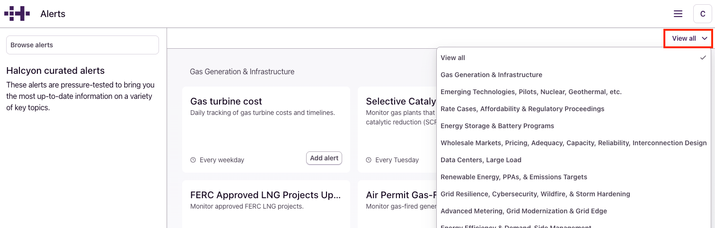
Task: Open the user avatar C button
Action: point(703,14)
